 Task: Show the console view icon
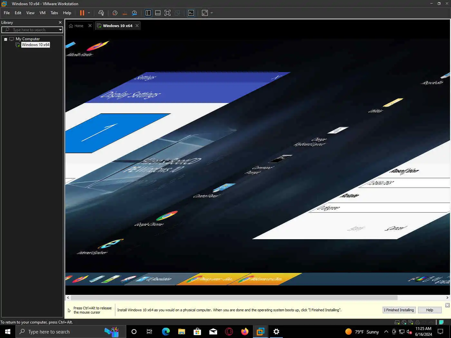(x=191, y=13)
